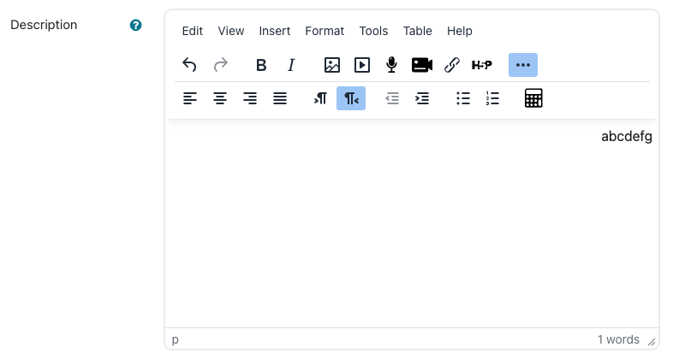This screenshot has height=359, width=673.
Task: Click the '1 words' word count
Action: [618, 339]
